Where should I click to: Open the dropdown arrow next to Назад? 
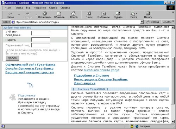click(19, 15)
